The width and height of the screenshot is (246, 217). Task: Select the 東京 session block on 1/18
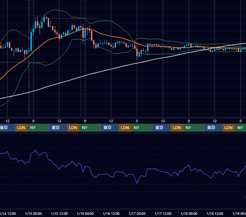pyautogui.click(x=213, y=128)
